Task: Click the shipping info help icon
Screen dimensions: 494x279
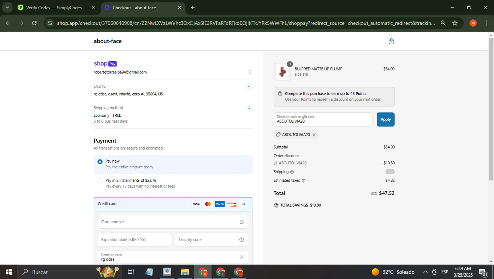Action: coord(292,172)
